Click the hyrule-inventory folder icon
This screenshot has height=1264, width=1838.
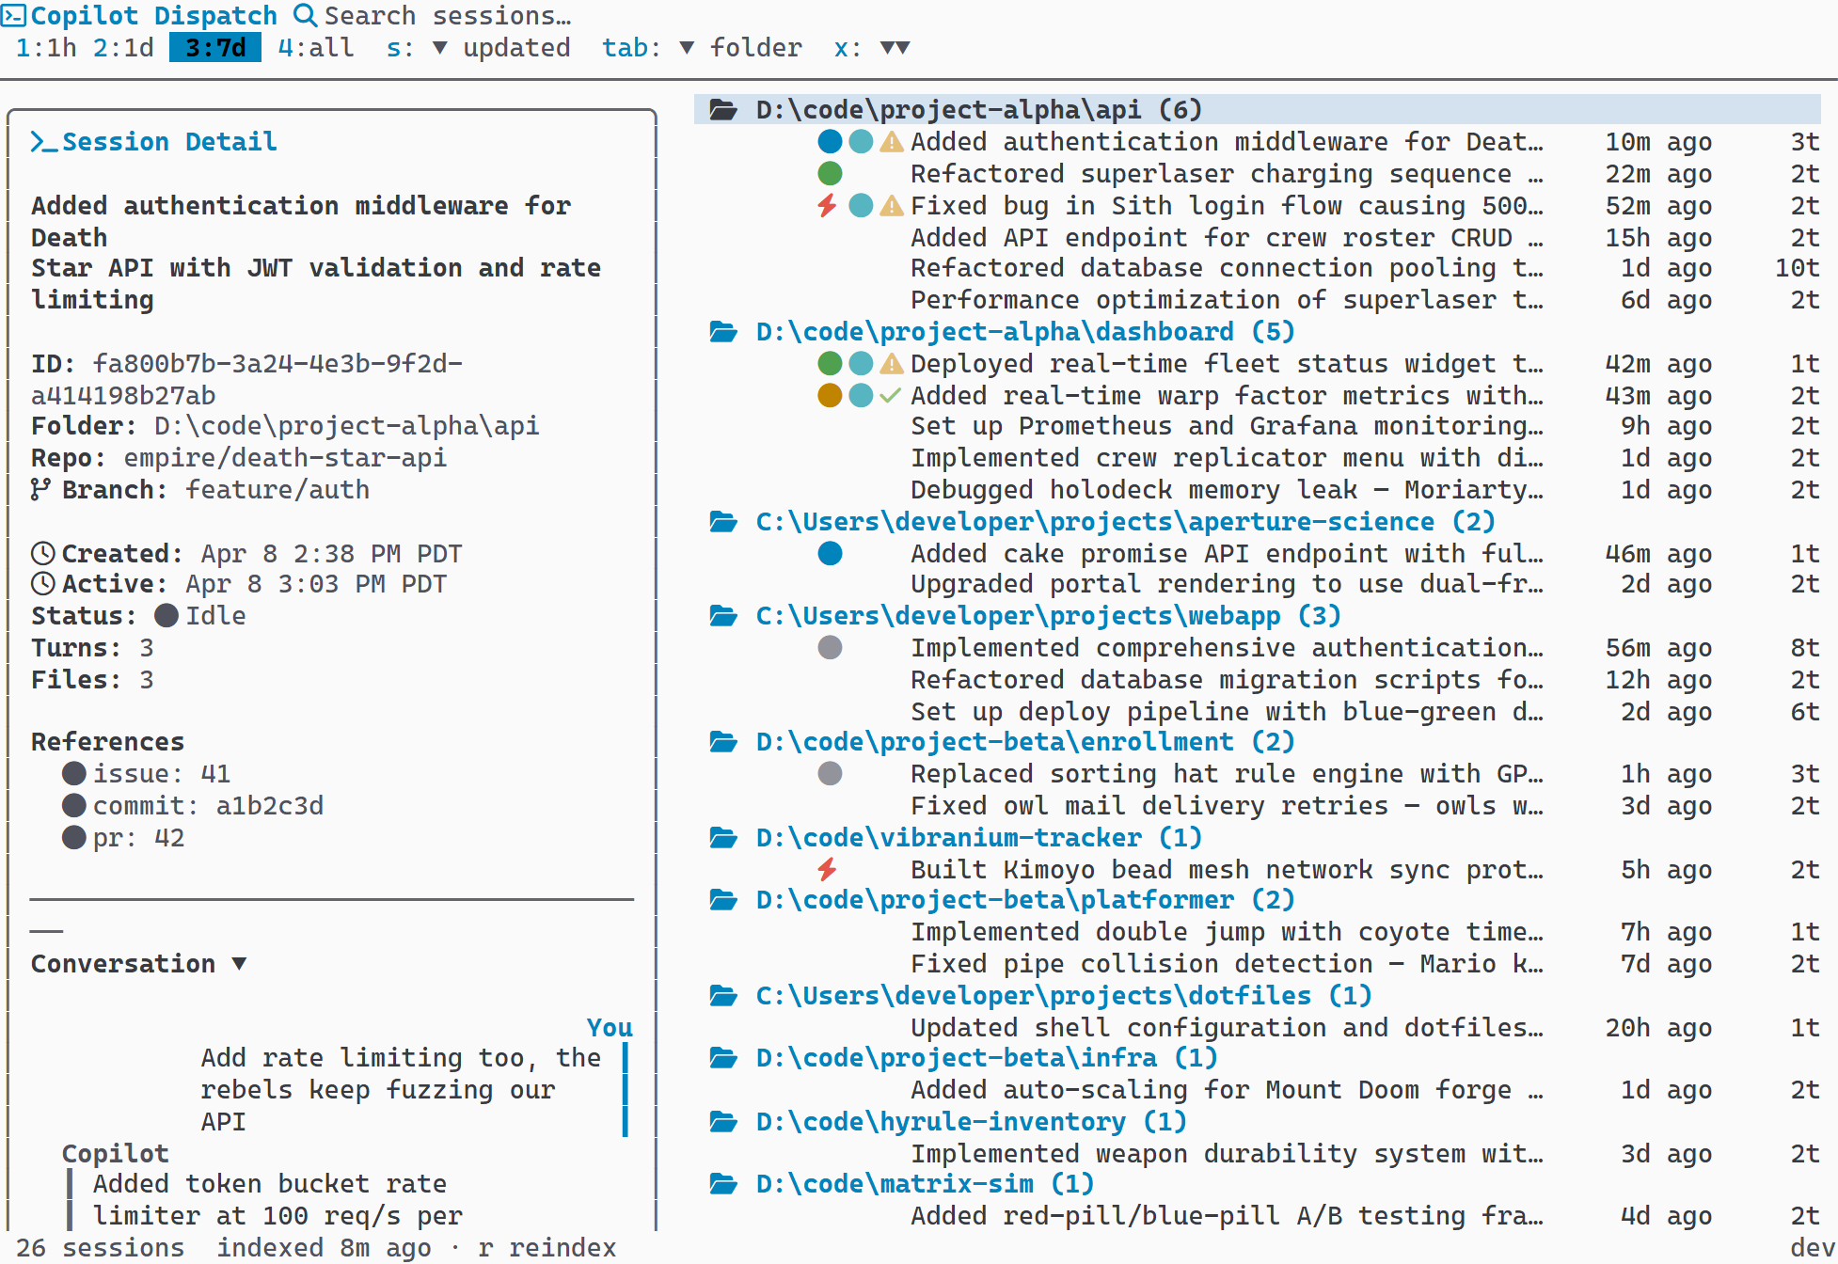tap(723, 1121)
